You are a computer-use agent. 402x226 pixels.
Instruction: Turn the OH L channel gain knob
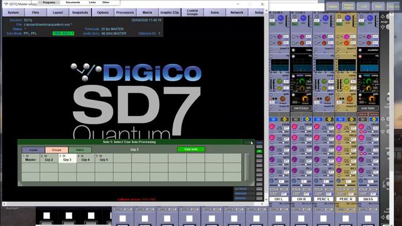pos(281,18)
